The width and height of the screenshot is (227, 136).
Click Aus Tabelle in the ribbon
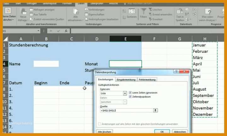pos(38,14)
